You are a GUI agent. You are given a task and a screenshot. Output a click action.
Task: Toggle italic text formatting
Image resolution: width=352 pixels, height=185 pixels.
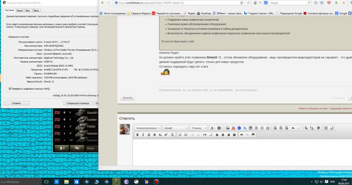(x=143, y=135)
